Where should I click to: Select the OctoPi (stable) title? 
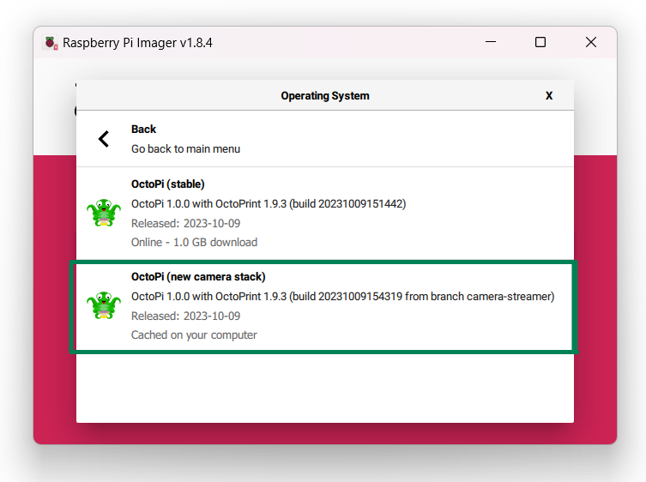(x=167, y=184)
